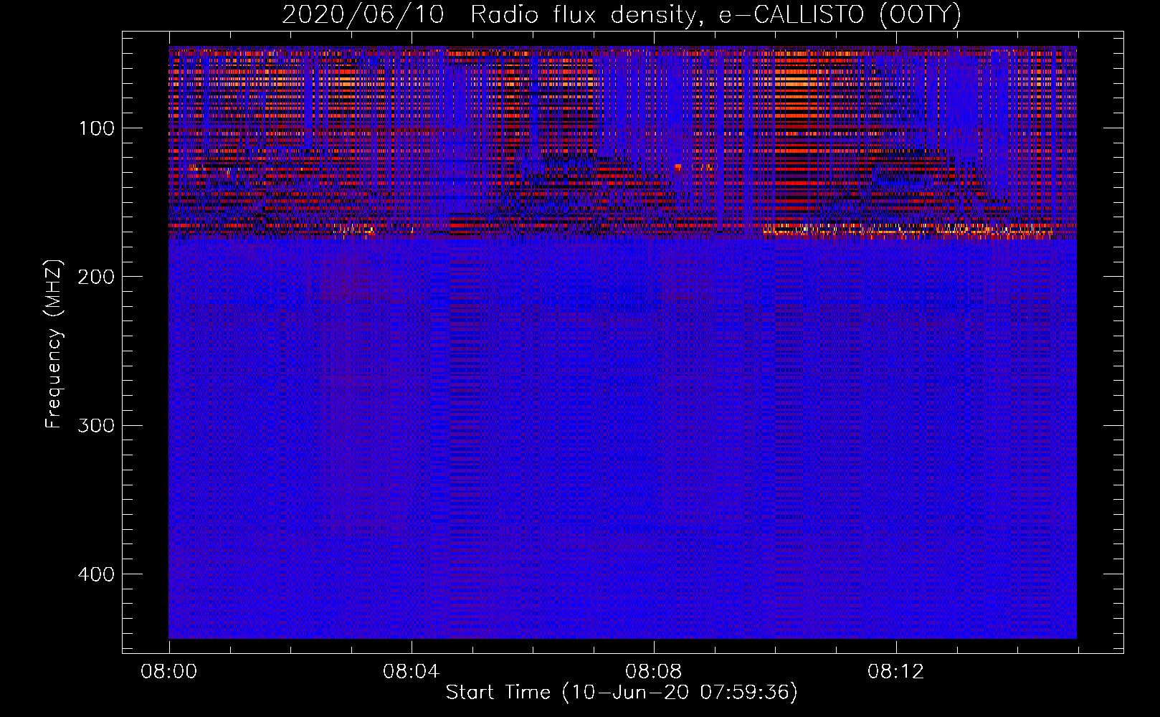Click the 300 frequency tick label
The image size is (1160, 717).
tap(95, 426)
